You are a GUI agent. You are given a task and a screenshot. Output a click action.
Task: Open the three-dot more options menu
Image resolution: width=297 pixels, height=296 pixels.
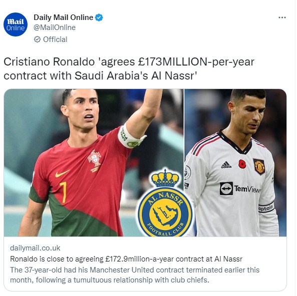point(282,17)
